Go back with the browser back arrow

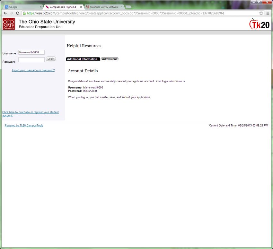click(x=5, y=13)
